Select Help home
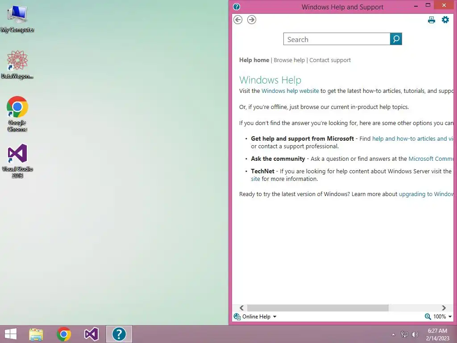The height and width of the screenshot is (343, 457). [x=254, y=60]
